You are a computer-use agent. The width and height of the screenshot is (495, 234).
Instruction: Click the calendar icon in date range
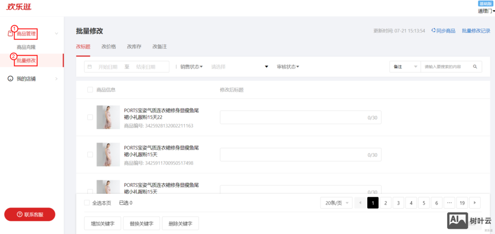(90, 67)
